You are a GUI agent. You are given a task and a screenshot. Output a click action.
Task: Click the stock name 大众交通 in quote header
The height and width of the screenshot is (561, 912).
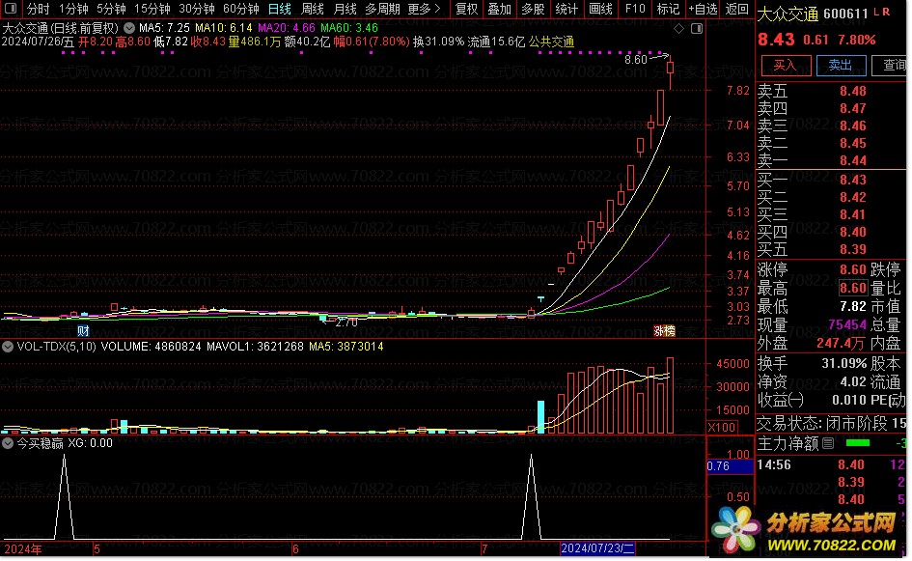788,14
